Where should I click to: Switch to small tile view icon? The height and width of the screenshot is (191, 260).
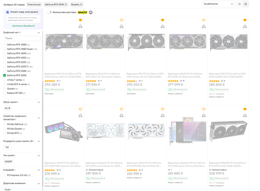[239, 4]
